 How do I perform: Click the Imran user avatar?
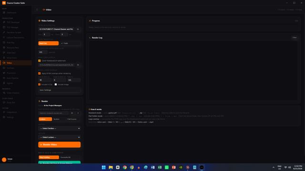pyautogui.click(x=4, y=160)
